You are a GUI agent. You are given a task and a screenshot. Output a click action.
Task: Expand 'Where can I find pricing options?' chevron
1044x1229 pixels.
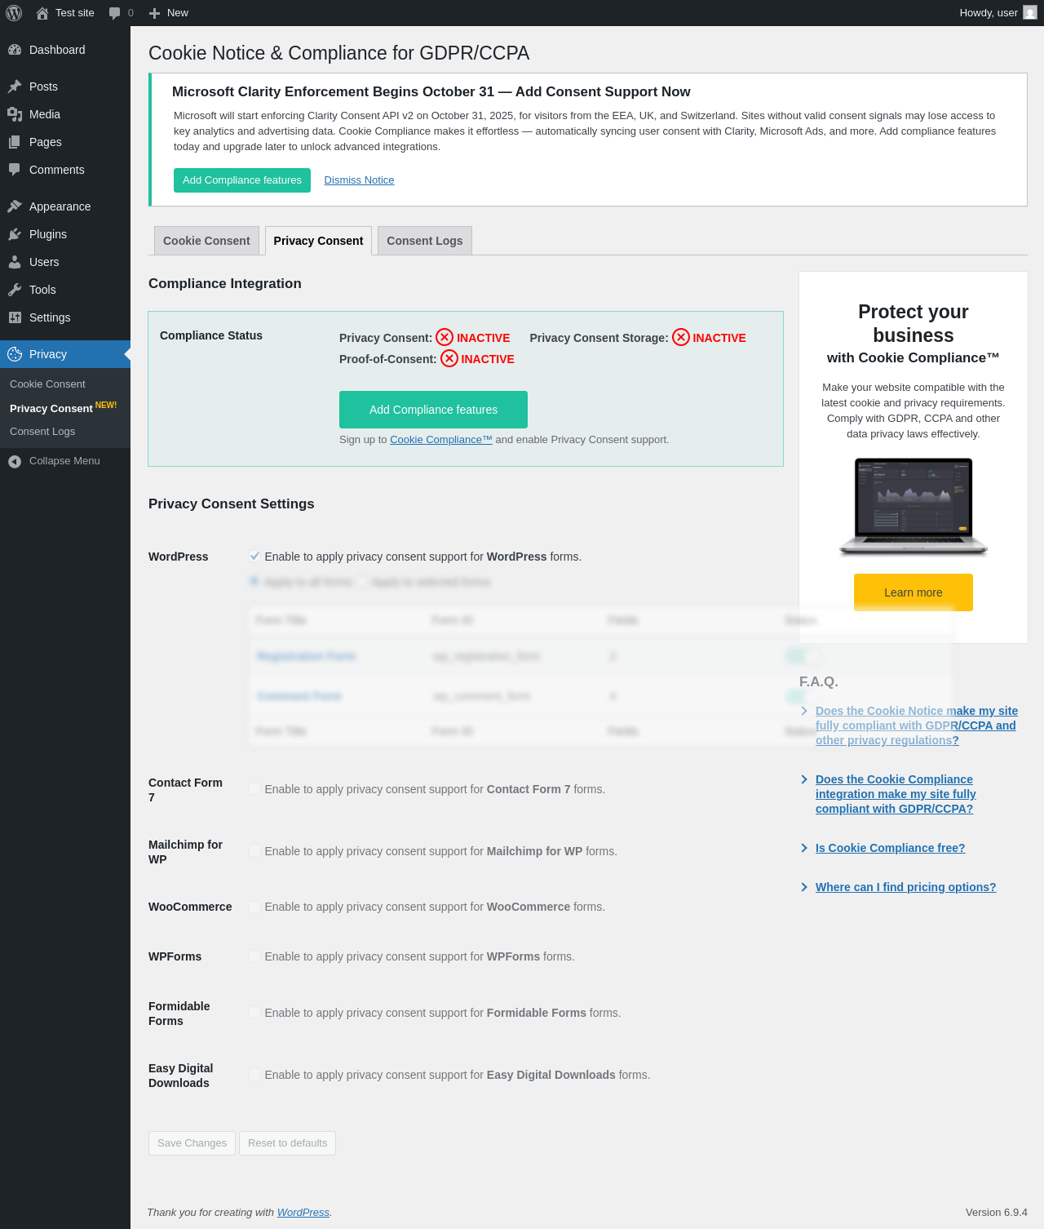point(804,887)
